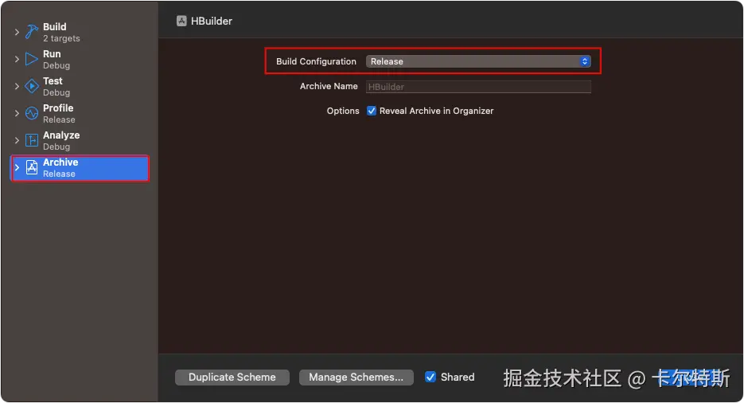Click the Duplicate Scheme button
Image resolution: width=744 pixels, height=403 pixels.
[x=232, y=378]
